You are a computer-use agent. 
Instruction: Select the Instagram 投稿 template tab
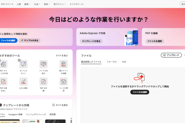point(15,114)
